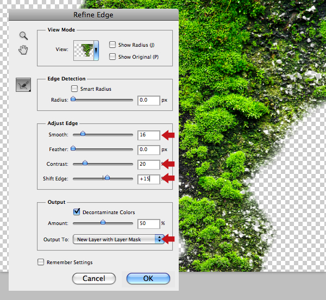Click the Radius value field

click(149, 101)
